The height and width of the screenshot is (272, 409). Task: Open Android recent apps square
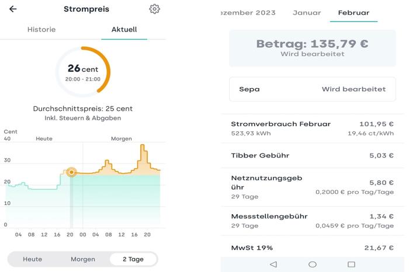pos(351,264)
